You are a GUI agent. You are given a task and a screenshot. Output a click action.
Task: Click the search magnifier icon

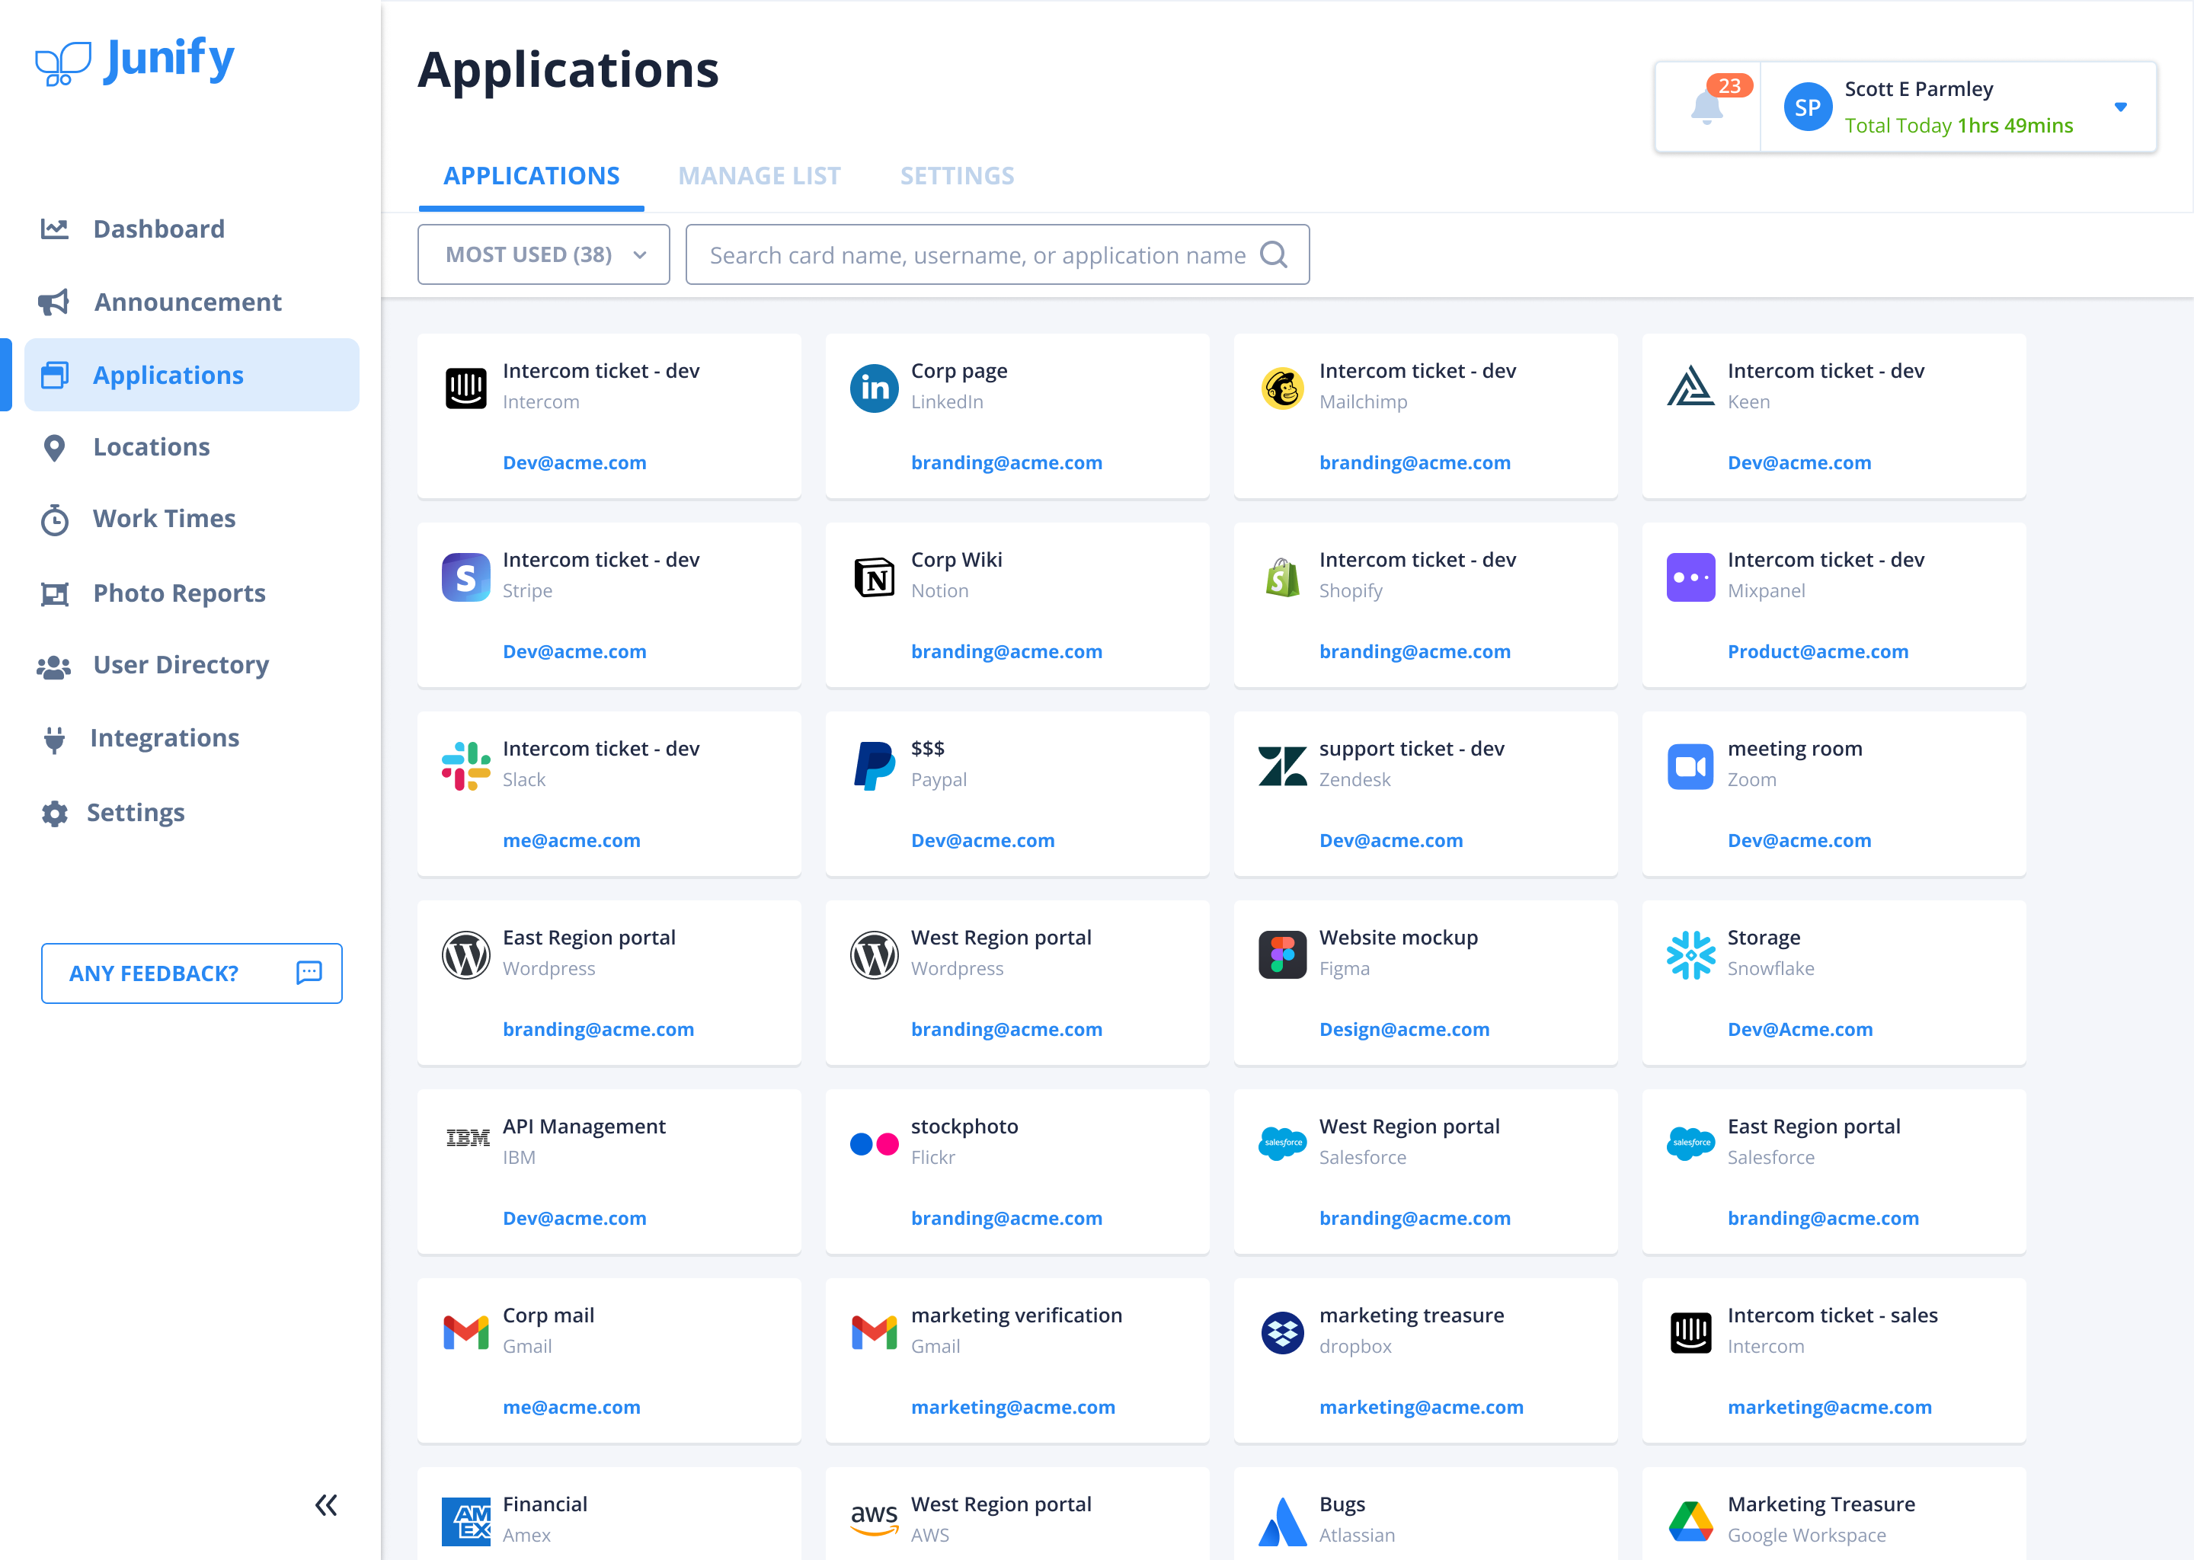click(1274, 254)
